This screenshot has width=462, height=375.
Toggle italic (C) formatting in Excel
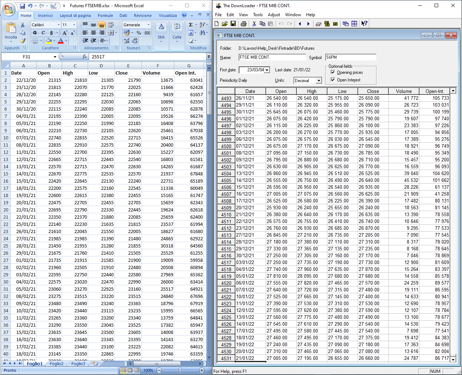click(x=43, y=33)
